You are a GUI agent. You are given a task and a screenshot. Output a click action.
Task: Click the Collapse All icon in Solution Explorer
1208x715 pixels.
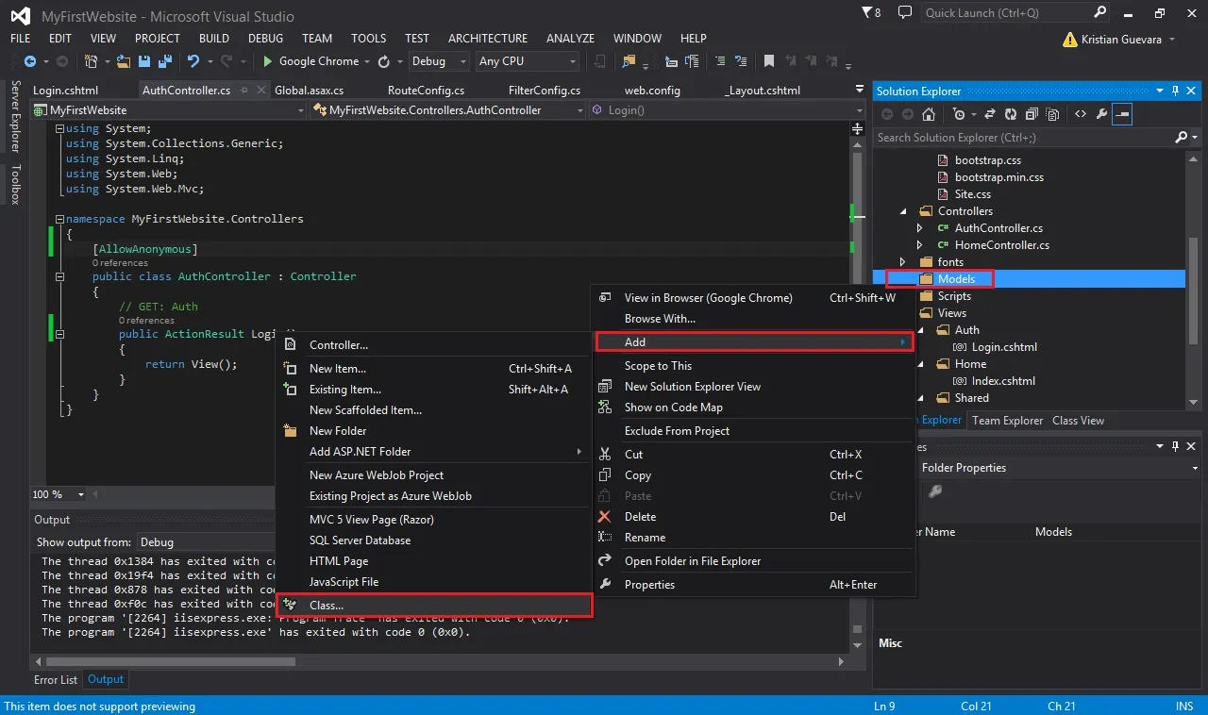point(1031,114)
